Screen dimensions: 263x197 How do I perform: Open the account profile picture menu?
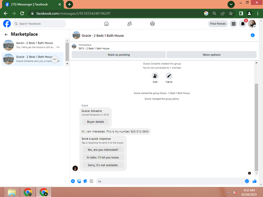[252, 24]
